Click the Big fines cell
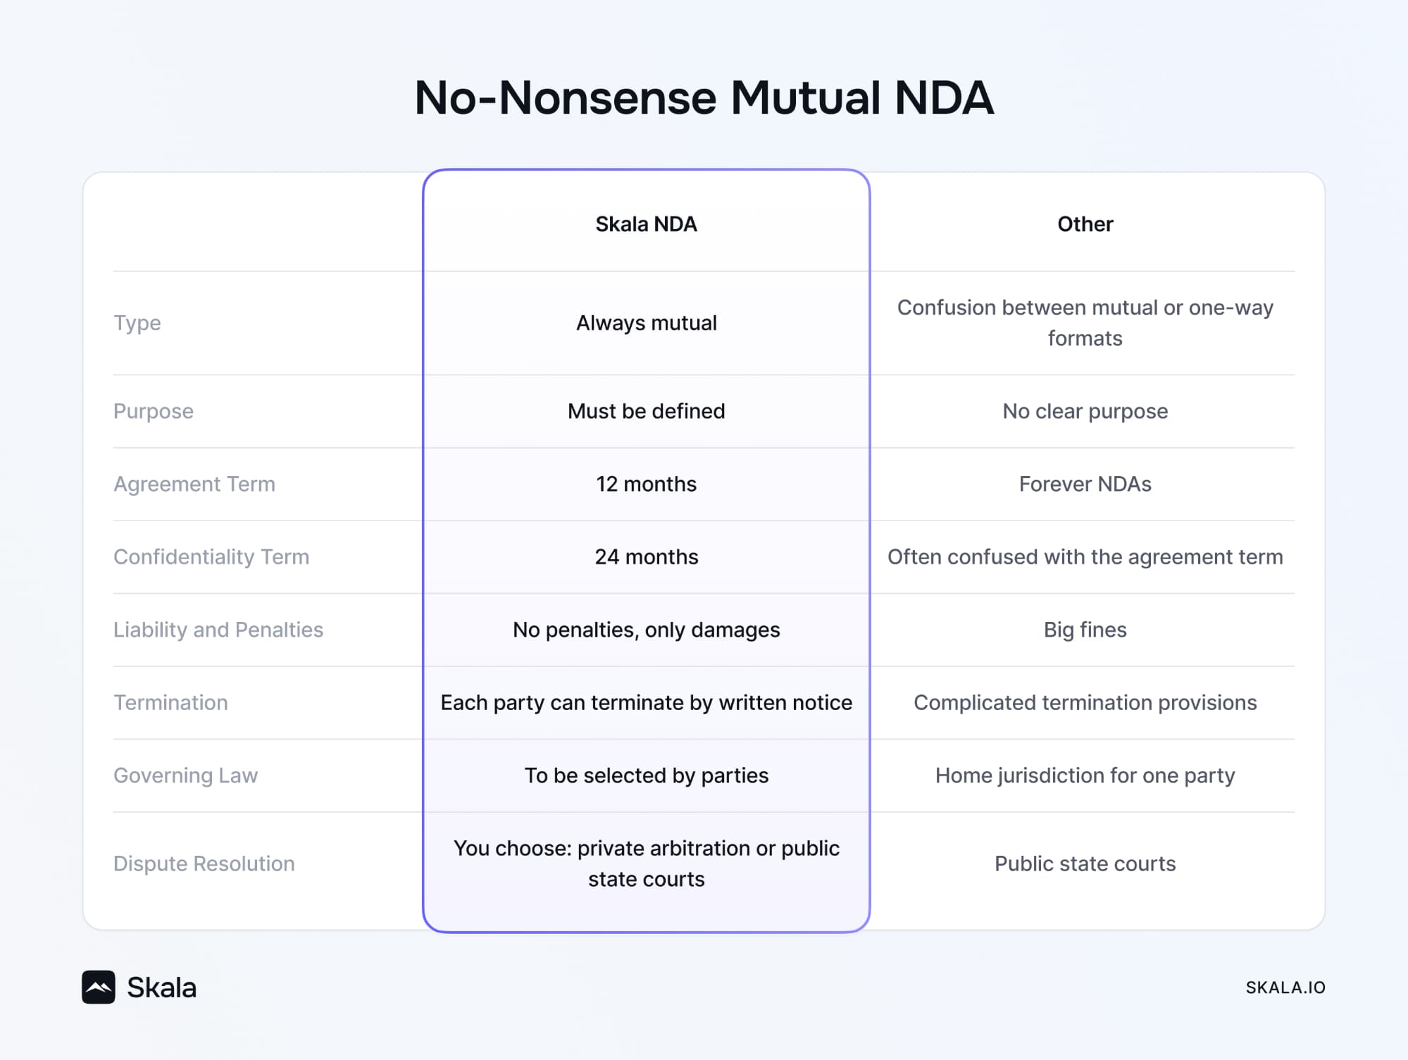Viewport: 1408px width, 1060px height. tap(1085, 630)
